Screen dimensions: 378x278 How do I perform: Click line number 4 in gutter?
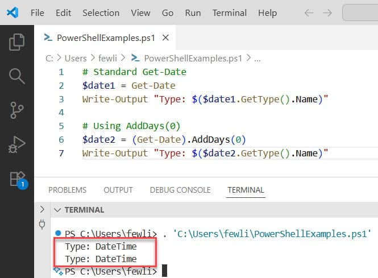[61, 113]
